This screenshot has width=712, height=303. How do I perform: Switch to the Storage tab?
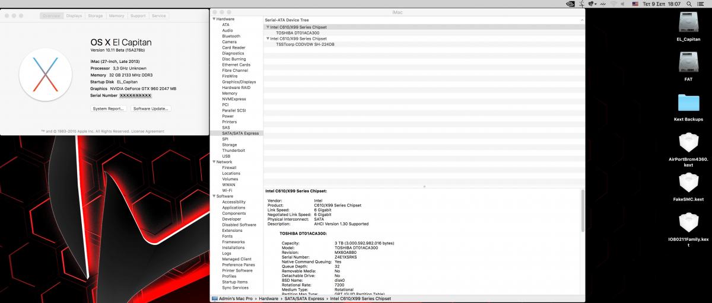point(96,16)
